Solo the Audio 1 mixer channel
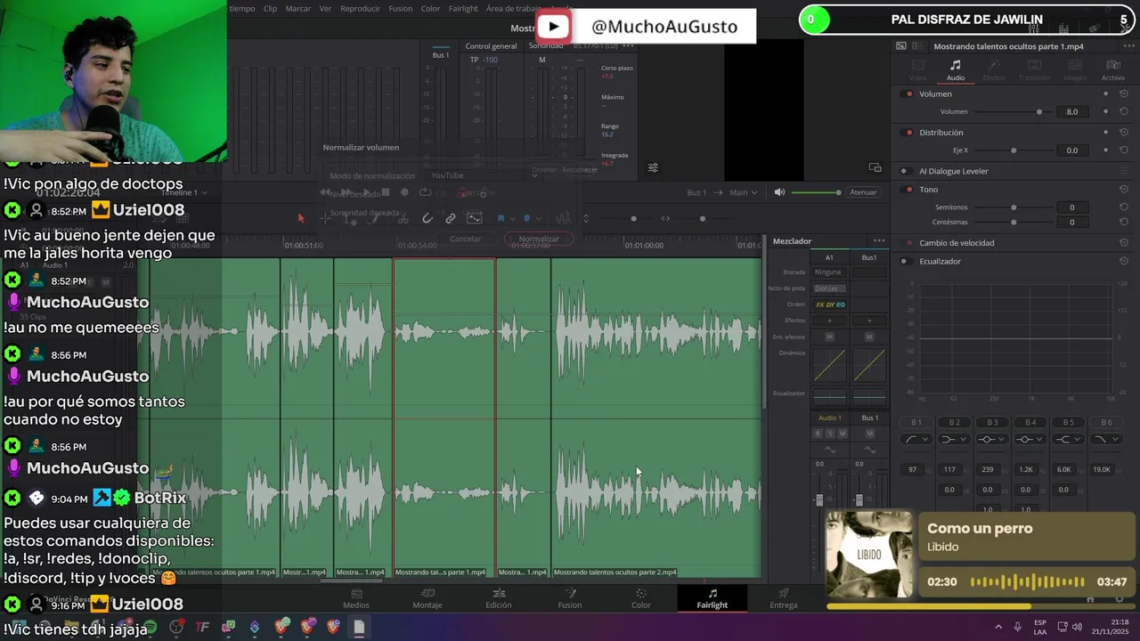 pyautogui.click(x=830, y=434)
